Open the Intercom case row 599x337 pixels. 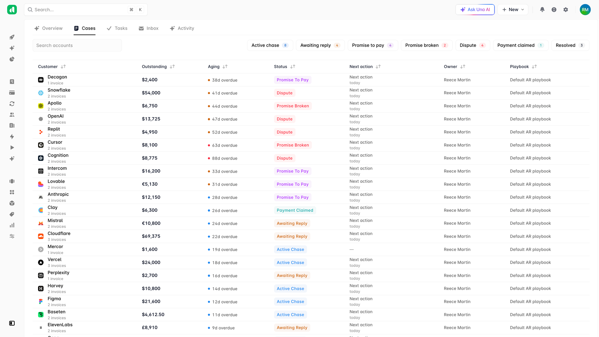(311, 171)
